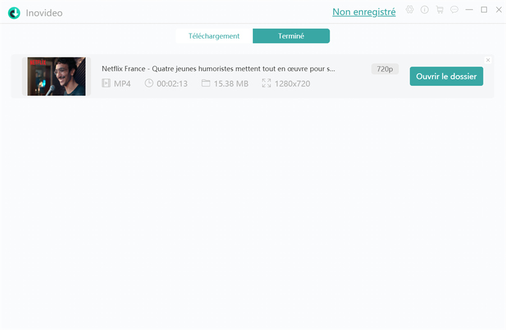Open the settings gear icon
506x330 pixels.
[409, 9]
